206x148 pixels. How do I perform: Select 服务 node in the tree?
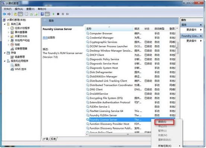coord(17,65)
